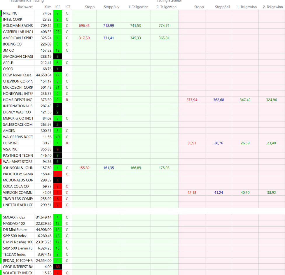Click Goldman Sachs stop value 696,45
285x275 pixels.
[84, 26]
